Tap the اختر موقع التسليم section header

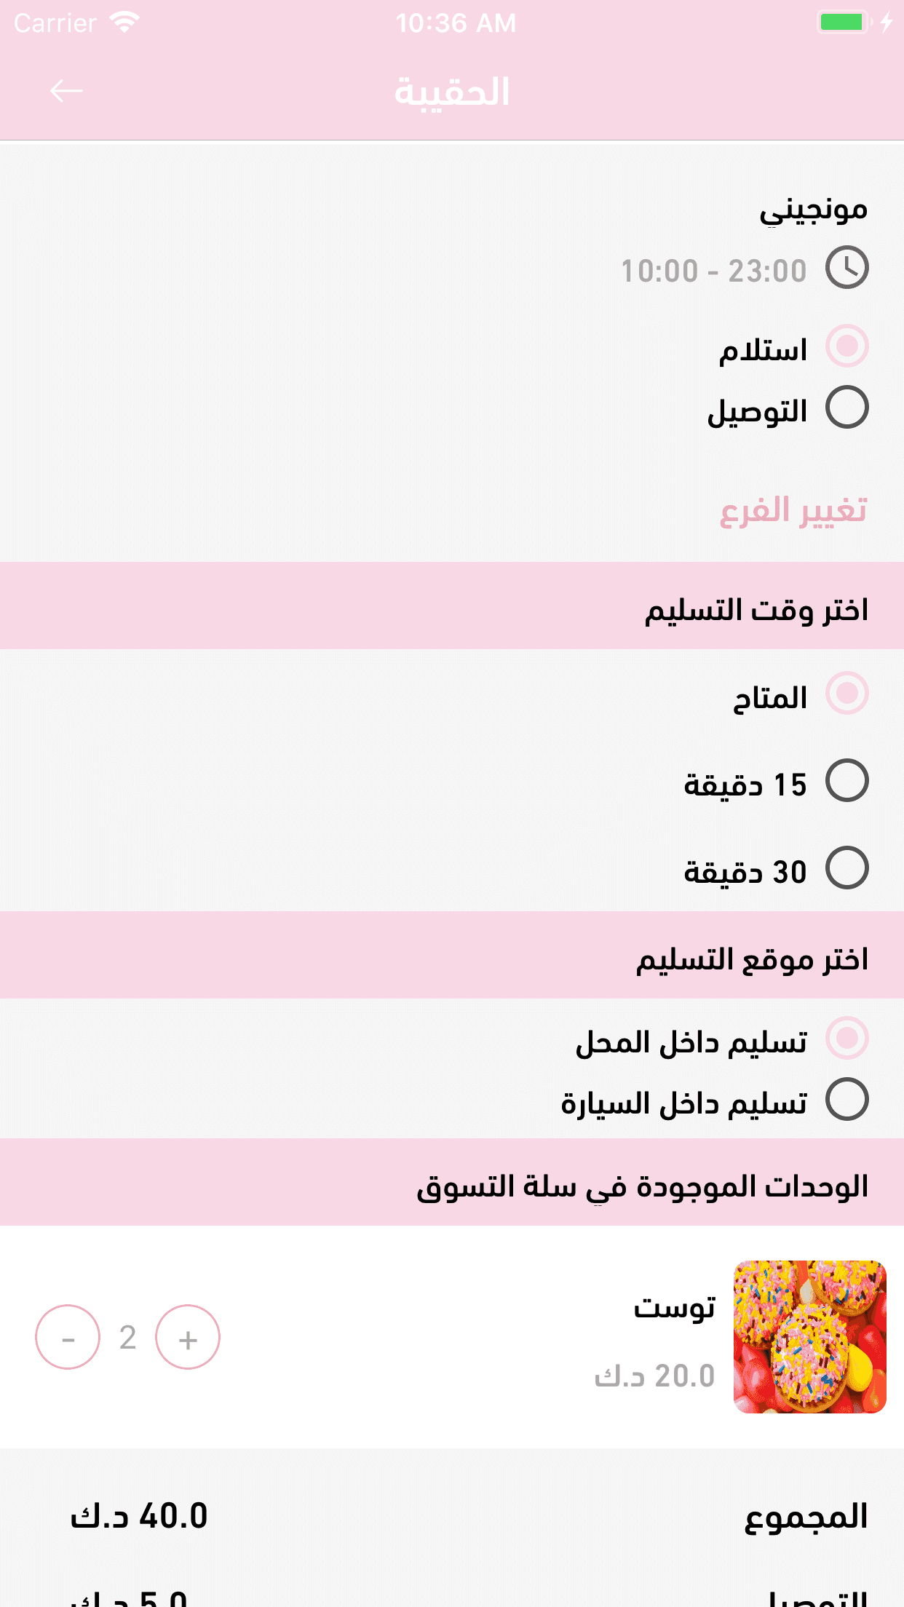point(752,959)
